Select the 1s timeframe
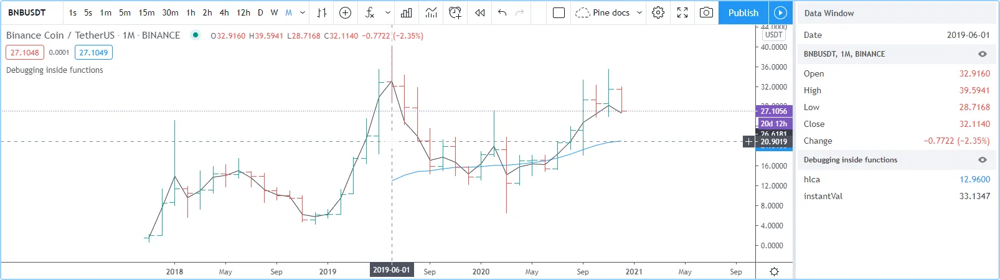 73,12
